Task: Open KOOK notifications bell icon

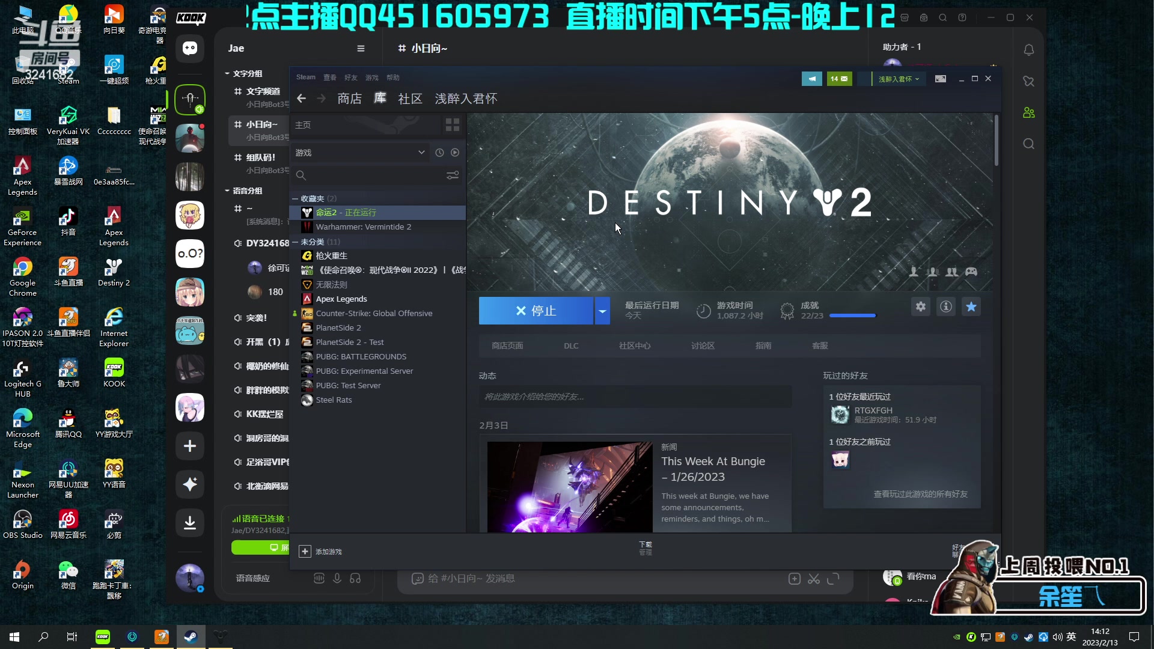Action: 1029,50
